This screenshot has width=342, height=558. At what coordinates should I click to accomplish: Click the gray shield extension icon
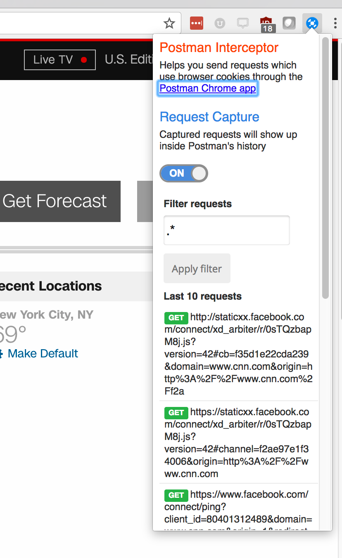tap(289, 24)
